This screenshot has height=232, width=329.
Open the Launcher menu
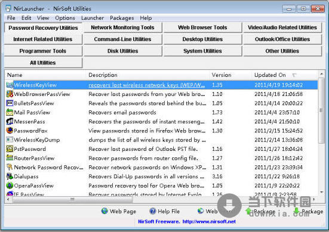[x=93, y=18]
